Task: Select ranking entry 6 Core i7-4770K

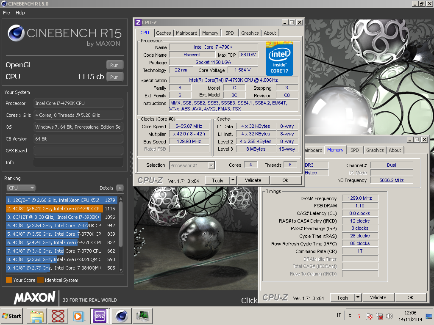Action: click(x=61, y=242)
